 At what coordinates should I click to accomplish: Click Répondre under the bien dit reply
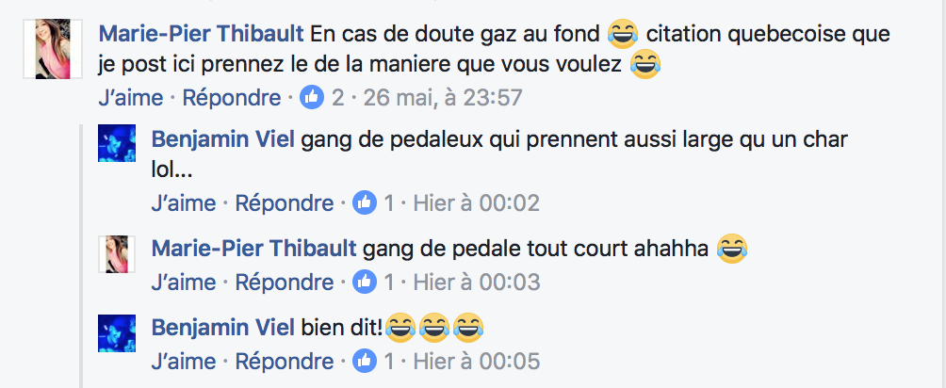(x=285, y=361)
